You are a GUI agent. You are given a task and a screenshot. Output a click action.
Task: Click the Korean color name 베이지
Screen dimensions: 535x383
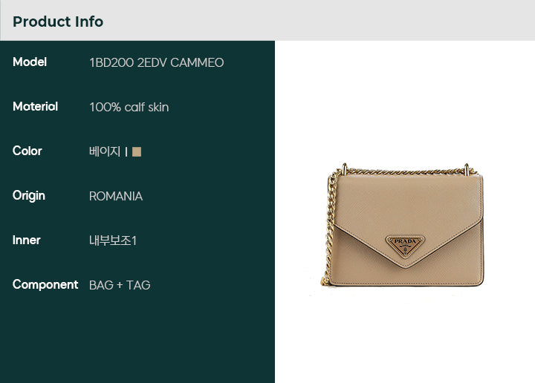click(105, 151)
